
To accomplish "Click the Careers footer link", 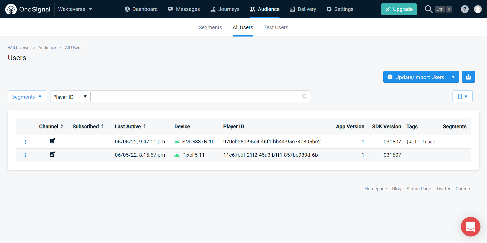I will click(x=463, y=189).
